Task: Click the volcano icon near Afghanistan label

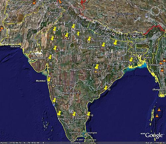Action: [34, 3]
